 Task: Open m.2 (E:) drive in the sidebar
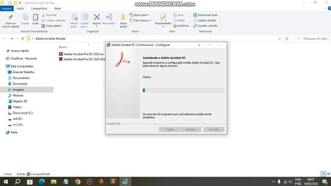15,125
